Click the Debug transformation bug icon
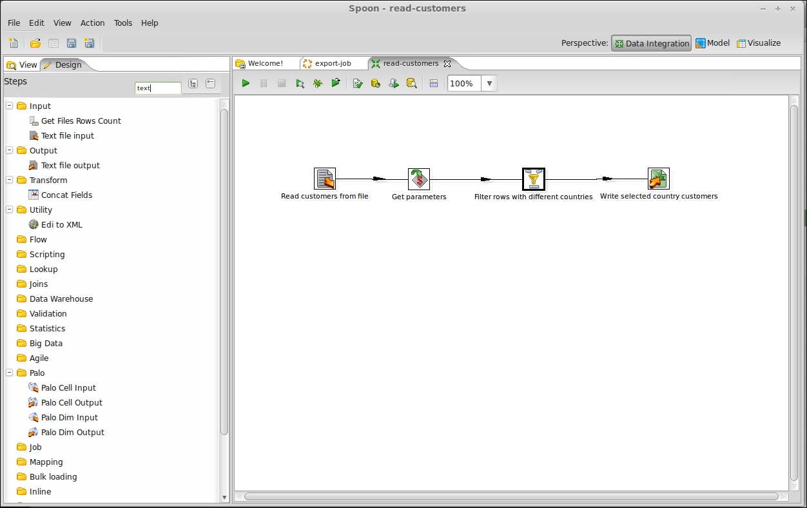This screenshot has width=807, height=508. tap(318, 83)
